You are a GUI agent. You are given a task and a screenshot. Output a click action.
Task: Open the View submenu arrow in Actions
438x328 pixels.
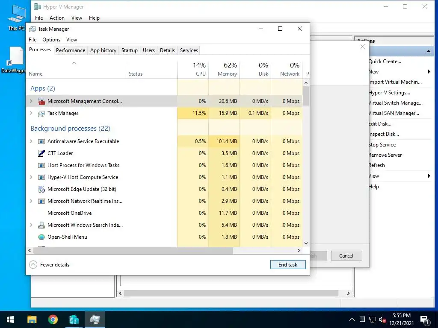(429, 176)
